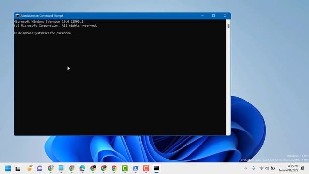Minimize the Command Prompt window

[x=203, y=16]
